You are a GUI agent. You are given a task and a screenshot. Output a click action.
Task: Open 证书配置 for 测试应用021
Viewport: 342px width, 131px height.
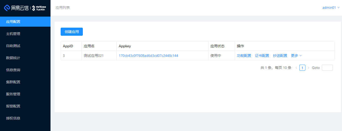coord(262,56)
